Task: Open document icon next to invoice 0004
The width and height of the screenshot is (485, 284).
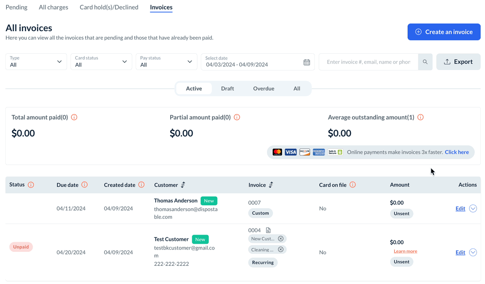Action: point(268,230)
